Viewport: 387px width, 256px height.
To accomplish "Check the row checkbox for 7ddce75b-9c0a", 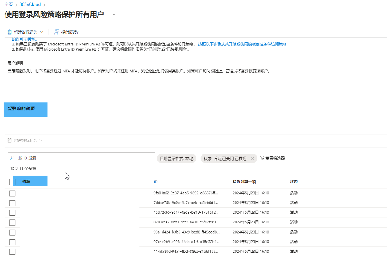I will click(12, 203).
